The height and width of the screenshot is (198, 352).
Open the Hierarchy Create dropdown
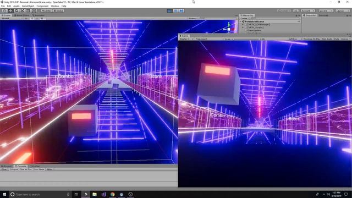click(244, 18)
